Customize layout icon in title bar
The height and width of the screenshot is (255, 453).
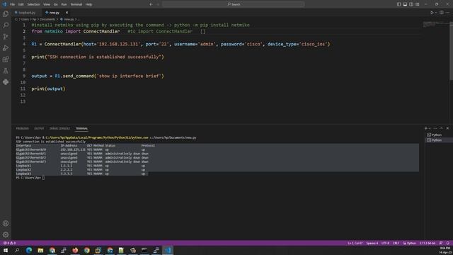pyautogui.click(x=417, y=4)
